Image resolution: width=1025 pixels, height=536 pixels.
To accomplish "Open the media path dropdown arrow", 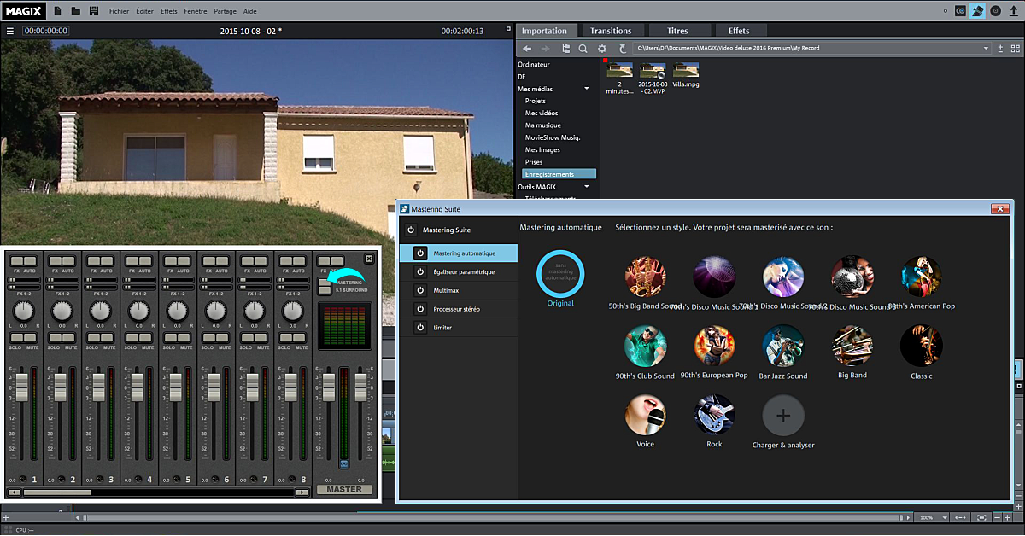I will point(986,49).
